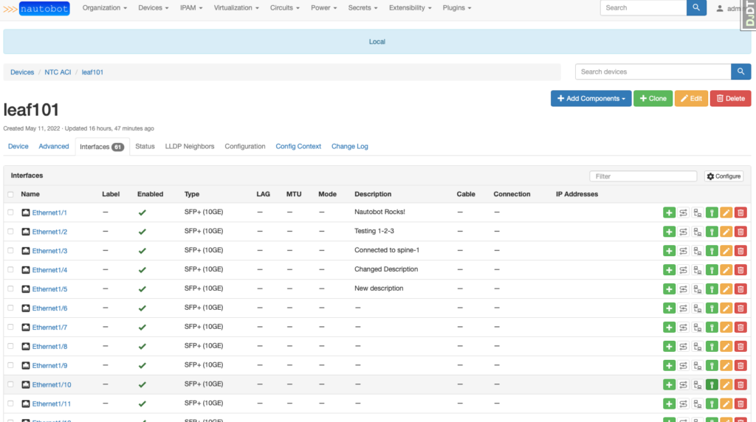Viewport: 756px width, 422px height.
Task: Click the top navbar search magnifier button
Action: click(x=696, y=7)
